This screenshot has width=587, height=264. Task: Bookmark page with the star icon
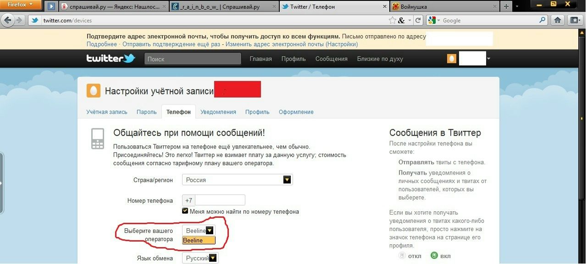[x=392, y=20]
